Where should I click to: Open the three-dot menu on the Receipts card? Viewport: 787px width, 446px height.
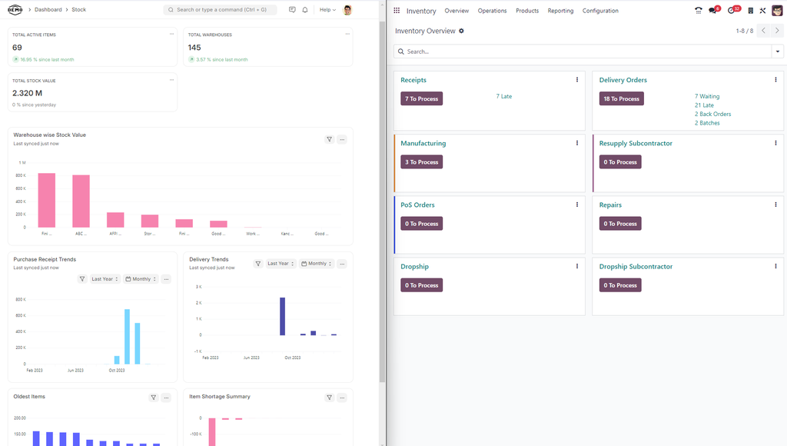click(577, 80)
